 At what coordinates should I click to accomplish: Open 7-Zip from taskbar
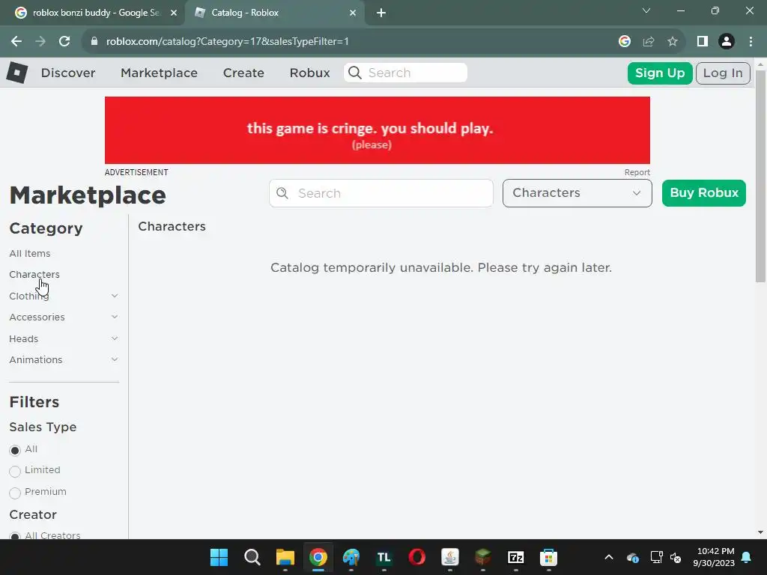(516, 557)
